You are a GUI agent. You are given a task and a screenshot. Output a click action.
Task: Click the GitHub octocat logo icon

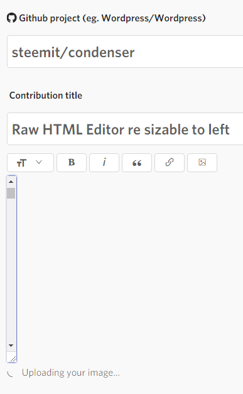click(11, 18)
